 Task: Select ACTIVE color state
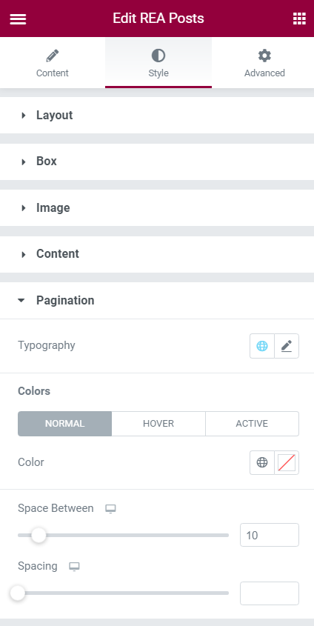coord(252,424)
